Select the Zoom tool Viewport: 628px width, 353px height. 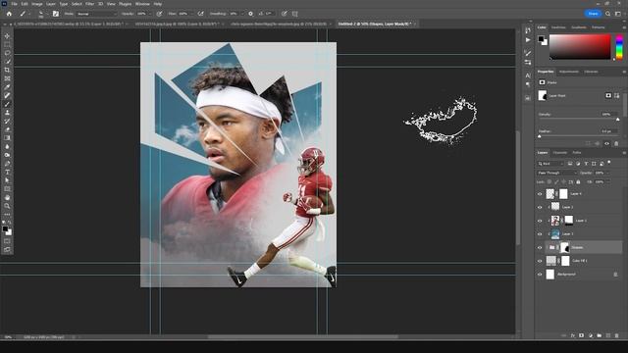point(7,206)
